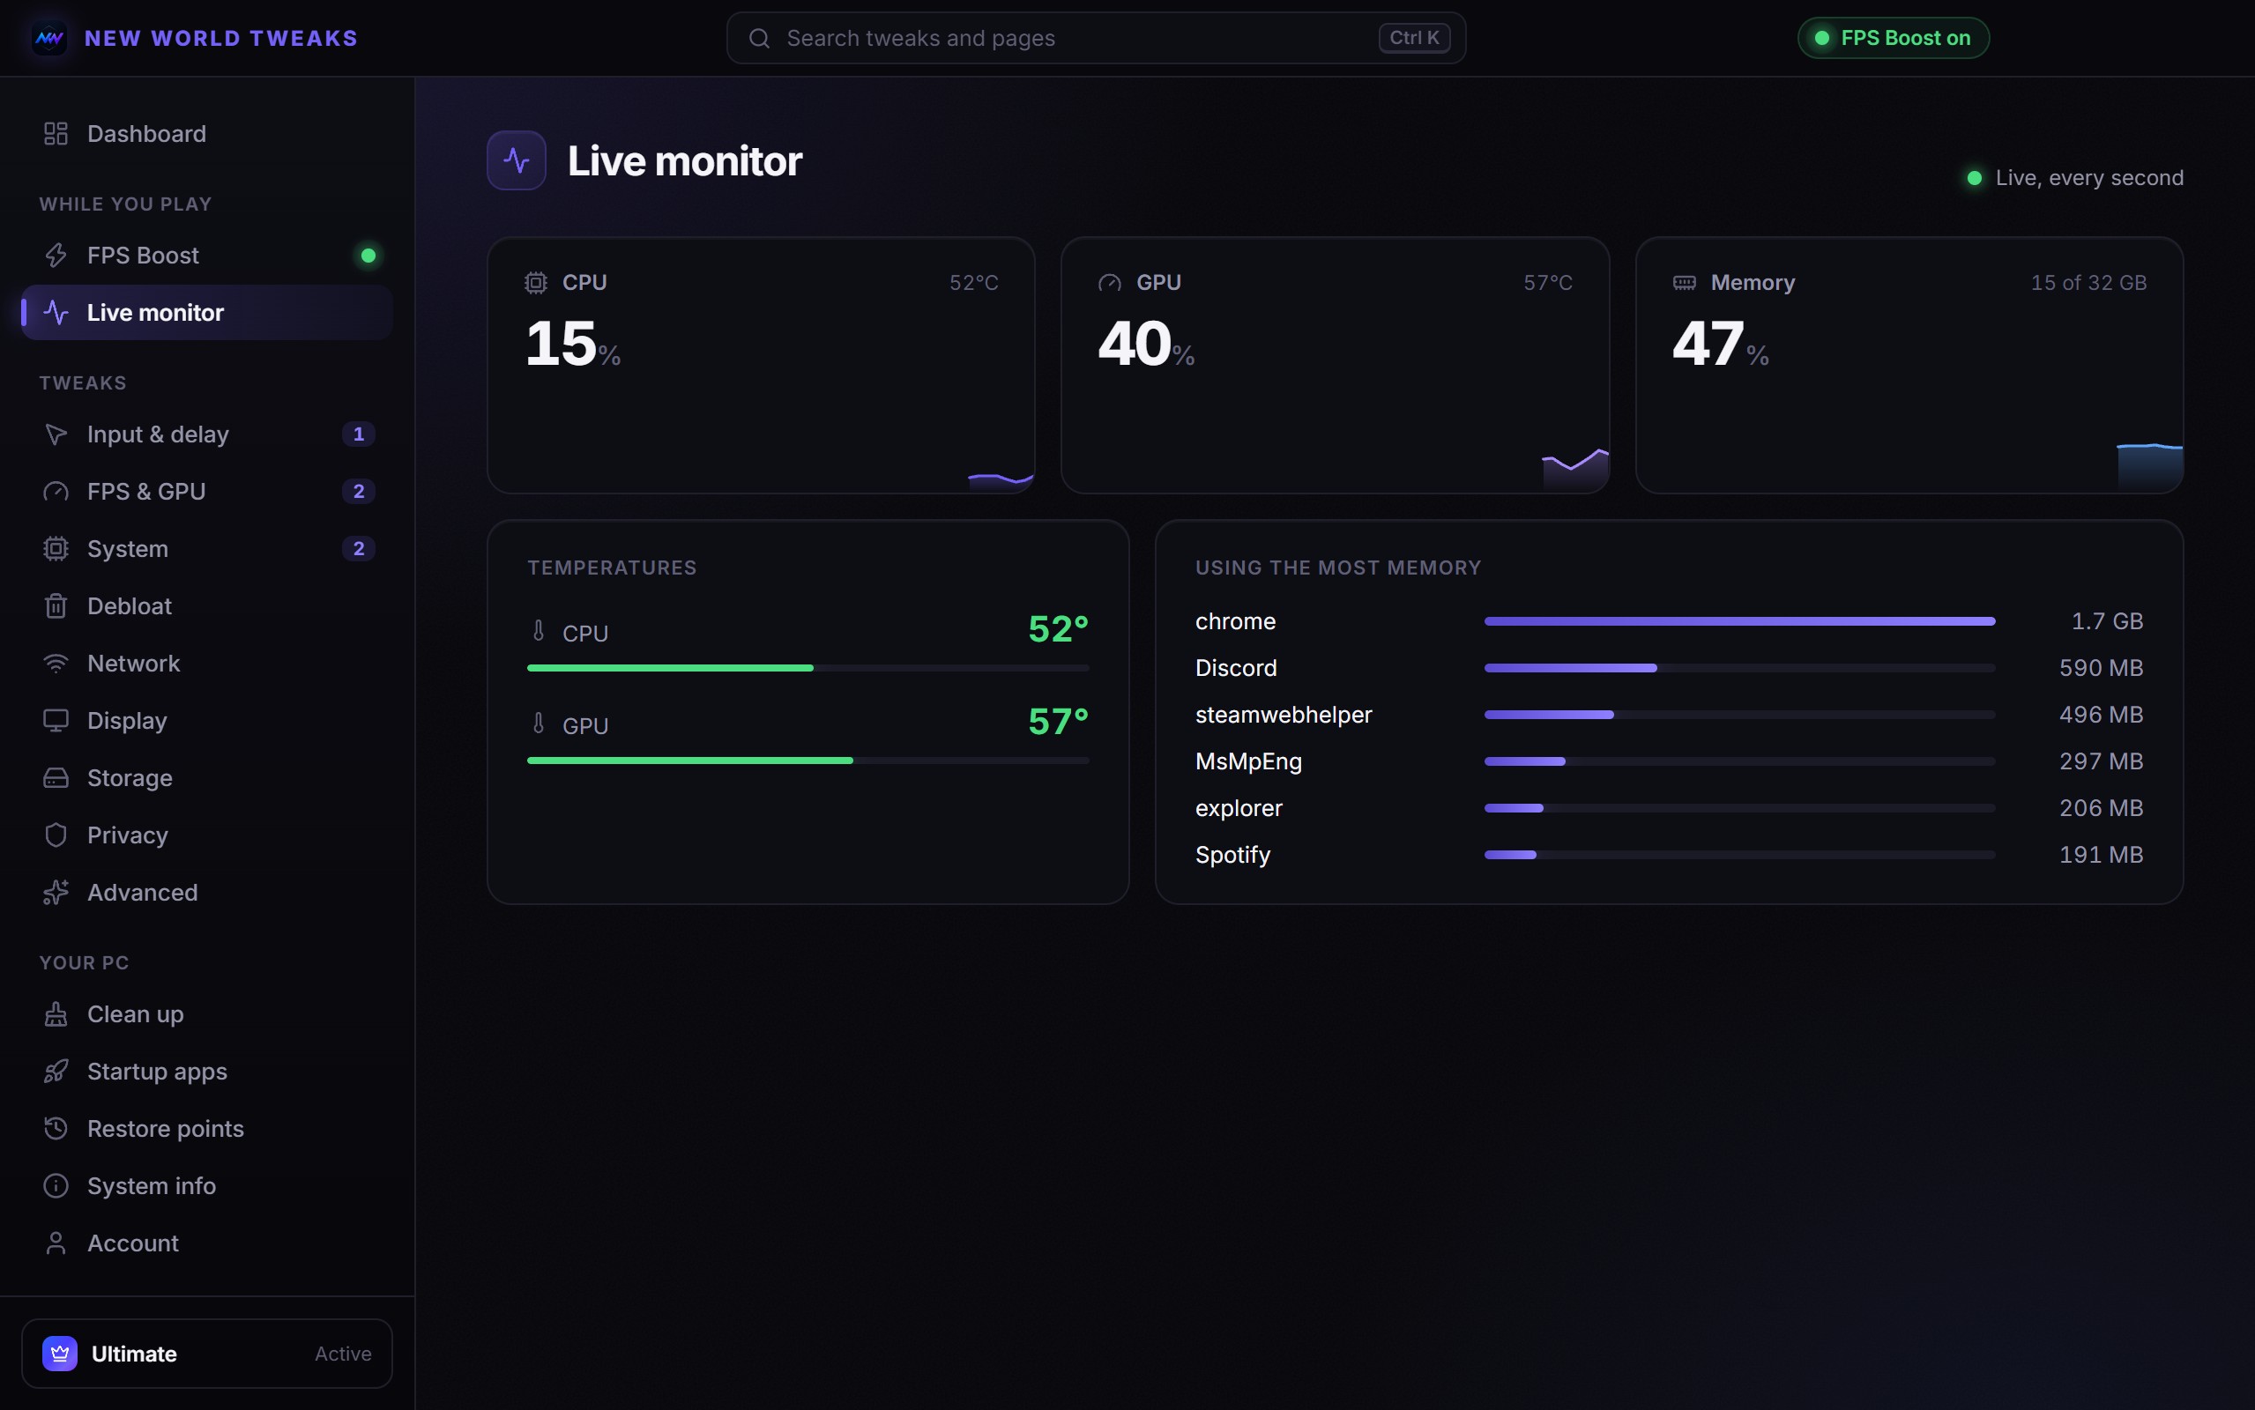Image resolution: width=2255 pixels, height=1410 pixels.
Task: Click the New World Tweaks logo icon
Action: pyautogui.click(x=49, y=38)
